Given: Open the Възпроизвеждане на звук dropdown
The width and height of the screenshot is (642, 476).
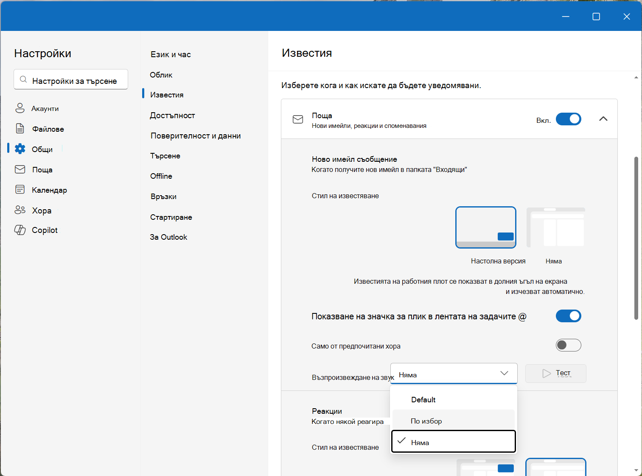Looking at the screenshot, I should [x=454, y=374].
